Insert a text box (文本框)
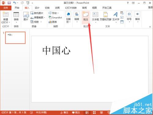 (95, 17)
